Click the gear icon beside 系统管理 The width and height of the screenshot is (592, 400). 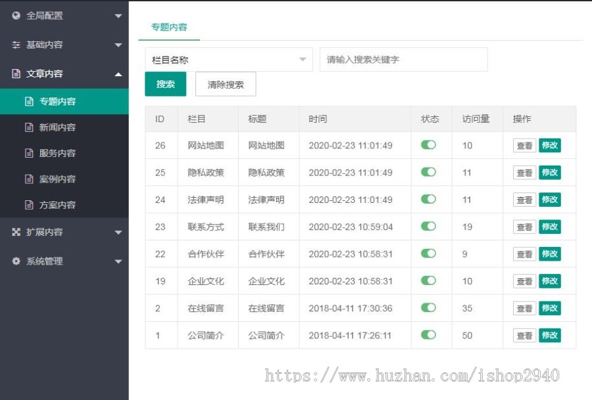pos(16,261)
